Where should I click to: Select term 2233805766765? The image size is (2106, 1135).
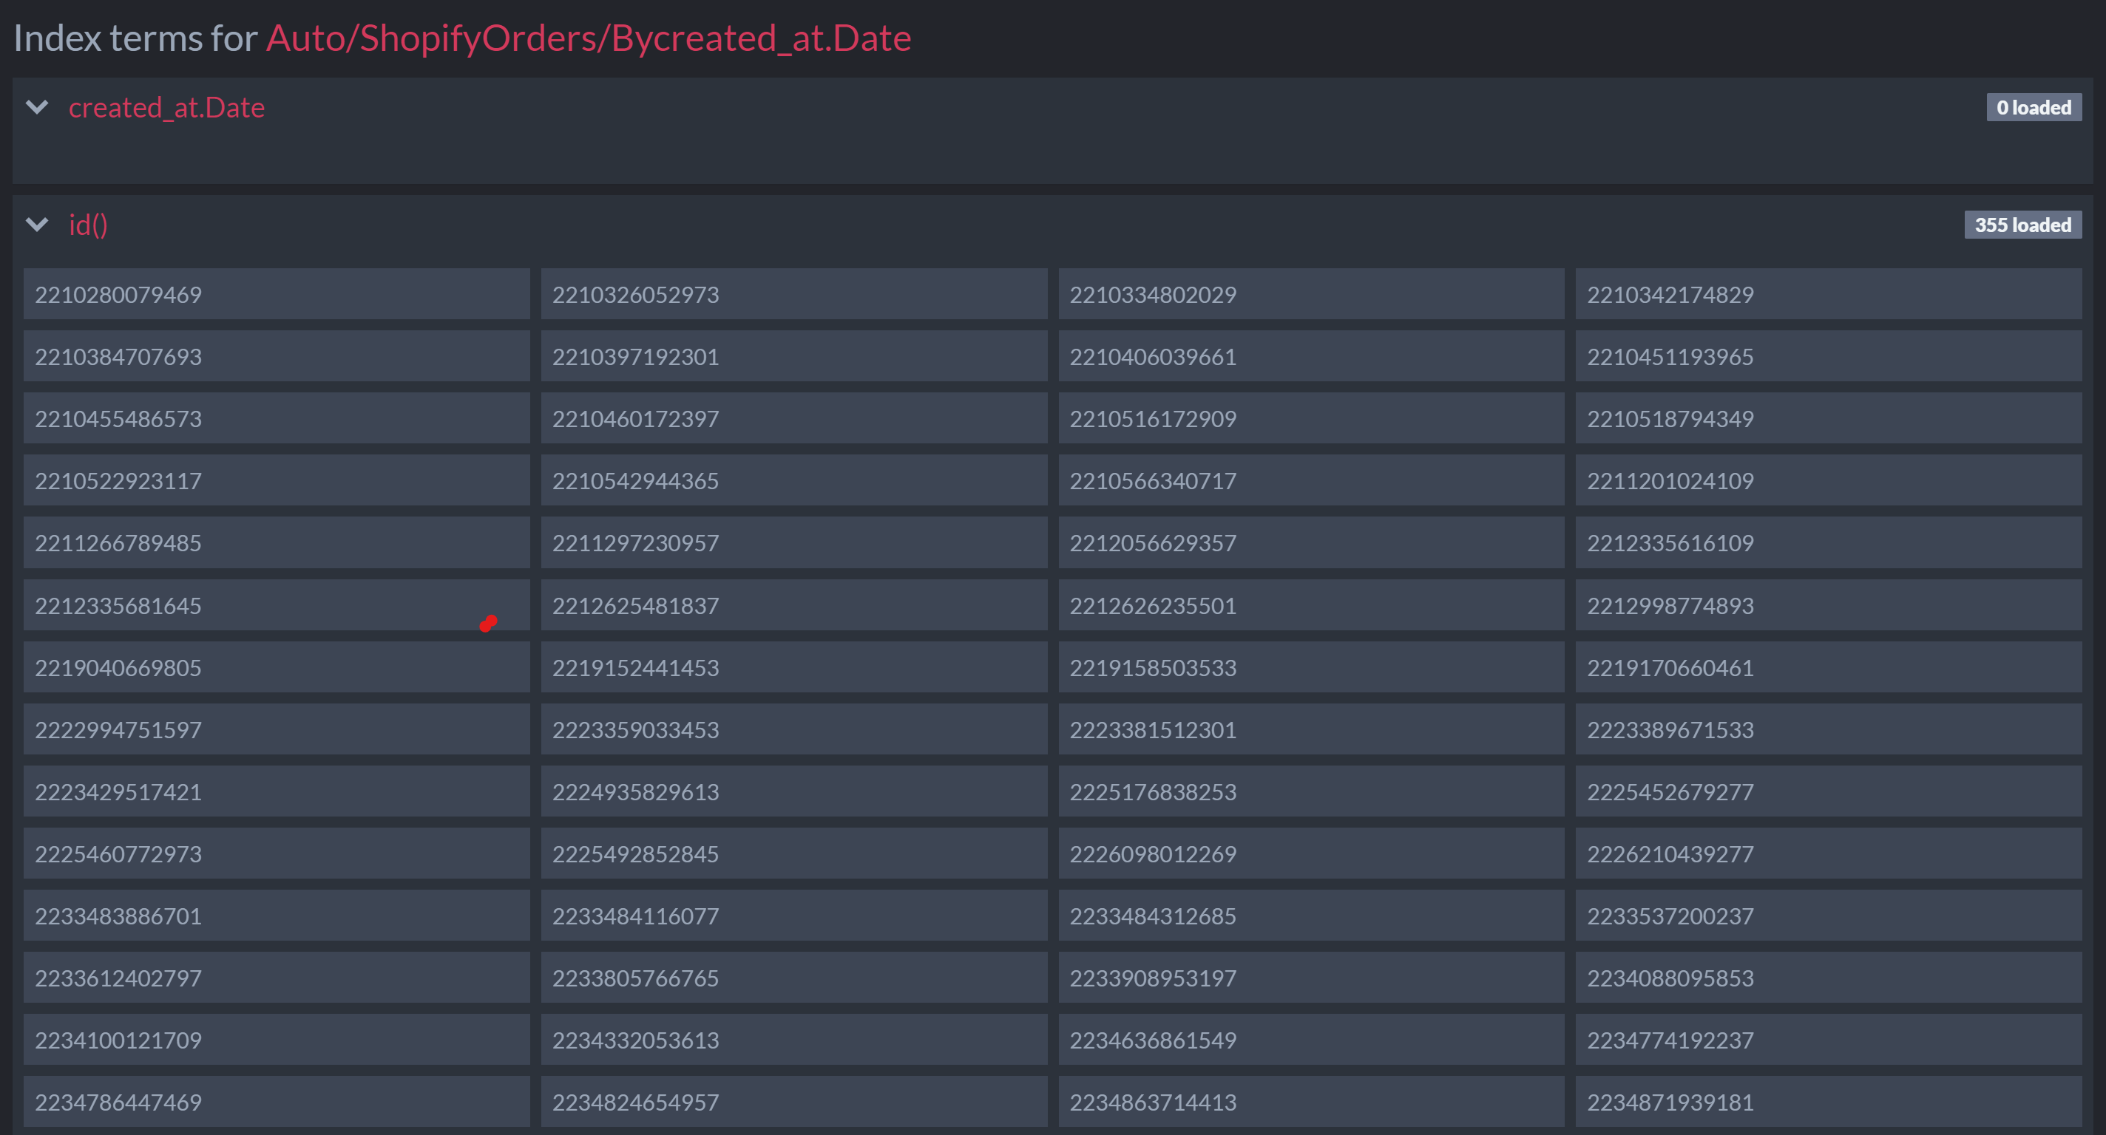[x=794, y=978]
